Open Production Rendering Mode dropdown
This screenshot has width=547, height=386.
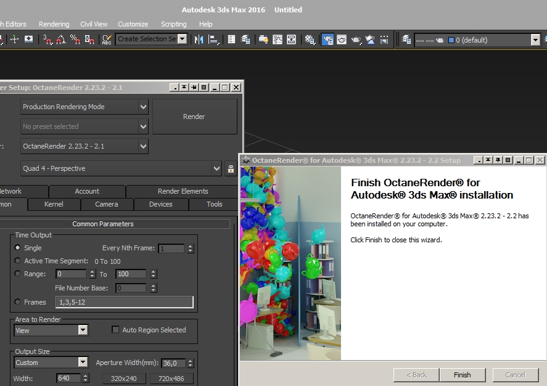(x=84, y=107)
